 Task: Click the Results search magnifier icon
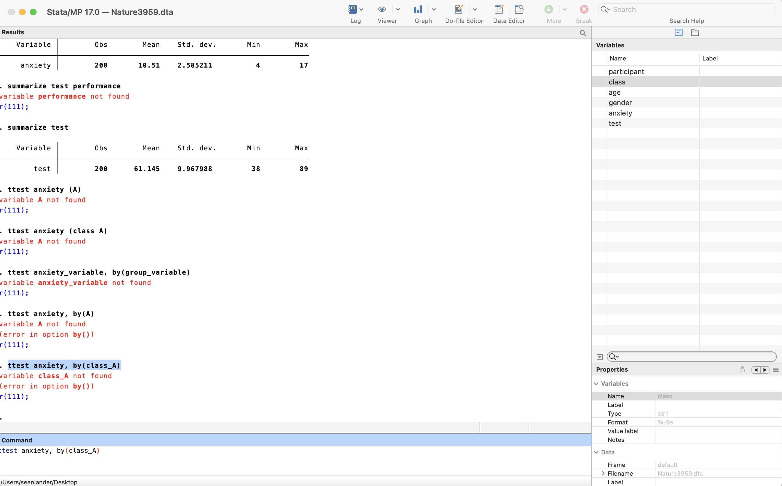(583, 33)
